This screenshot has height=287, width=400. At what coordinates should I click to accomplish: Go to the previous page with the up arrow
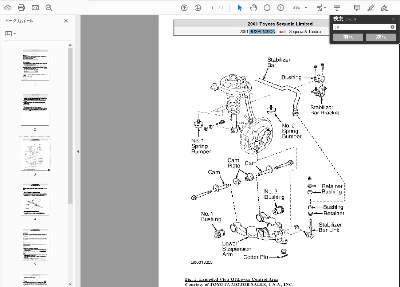pyautogui.click(x=184, y=8)
